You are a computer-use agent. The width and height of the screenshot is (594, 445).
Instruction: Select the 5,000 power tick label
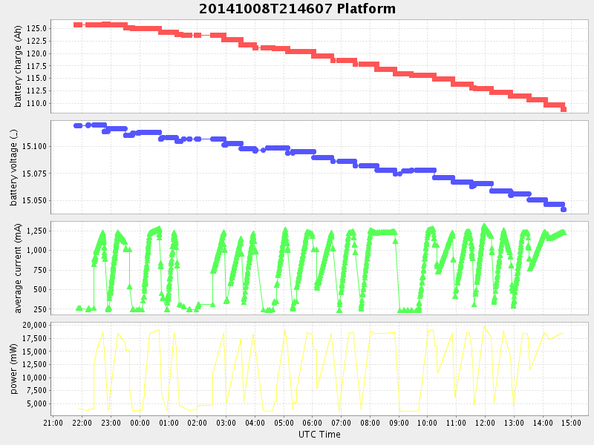(37, 404)
